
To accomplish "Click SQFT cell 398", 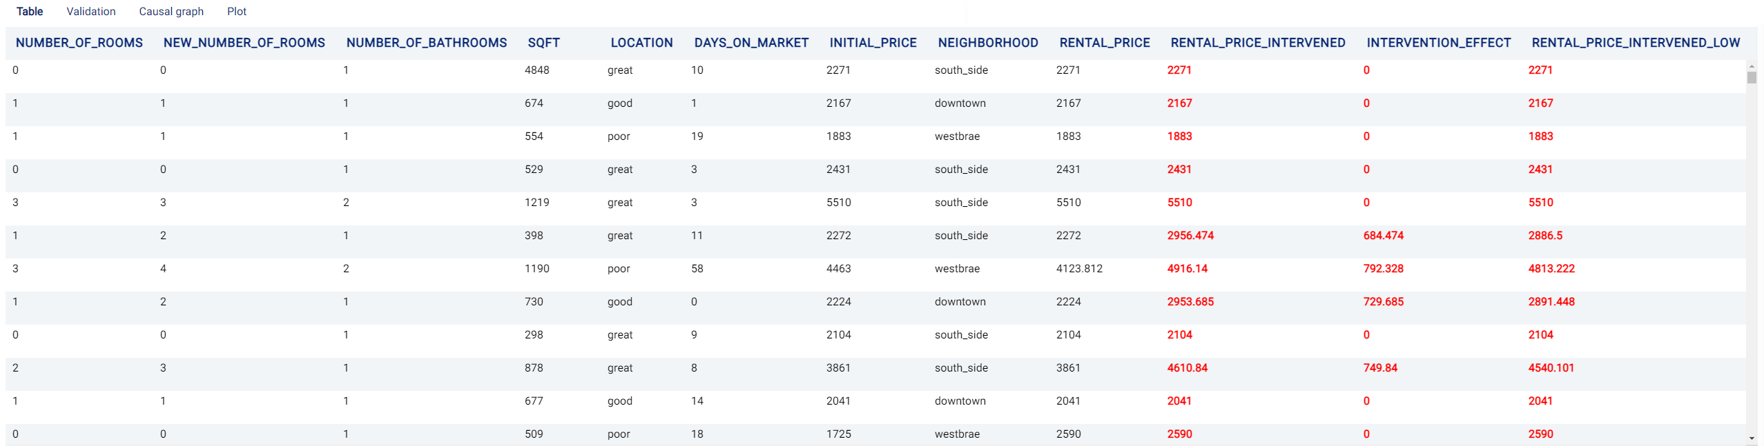I will pyautogui.click(x=534, y=236).
